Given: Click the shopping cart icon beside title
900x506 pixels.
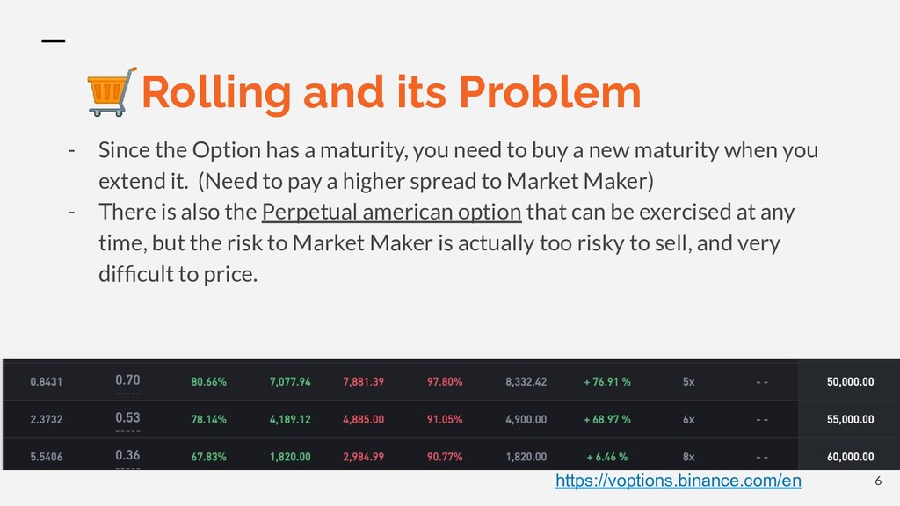Looking at the screenshot, I should click(x=111, y=92).
